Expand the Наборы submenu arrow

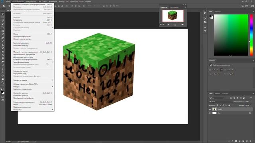53,87
